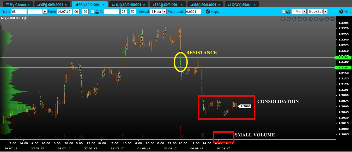
Task: Enable the lock end date checkbox
Action: point(93,12)
